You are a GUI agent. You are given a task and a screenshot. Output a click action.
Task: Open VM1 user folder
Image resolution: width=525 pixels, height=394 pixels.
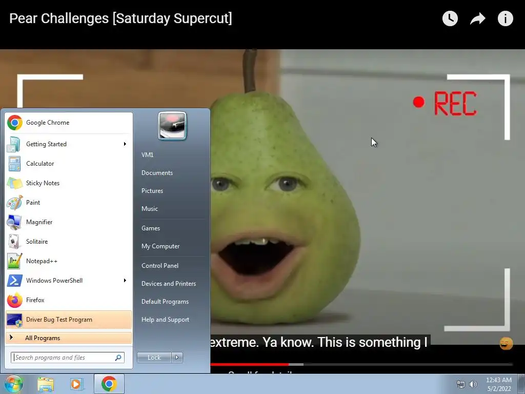[147, 155]
